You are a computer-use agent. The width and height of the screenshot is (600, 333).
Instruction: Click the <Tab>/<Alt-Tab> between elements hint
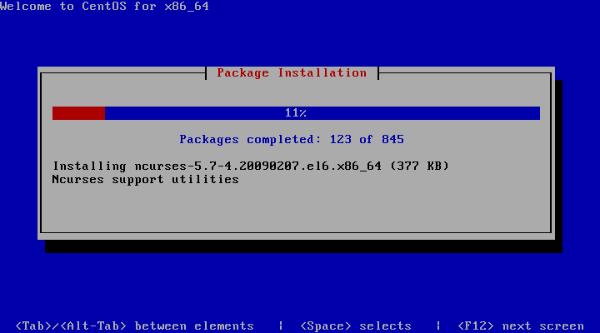pyautogui.click(x=135, y=326)
